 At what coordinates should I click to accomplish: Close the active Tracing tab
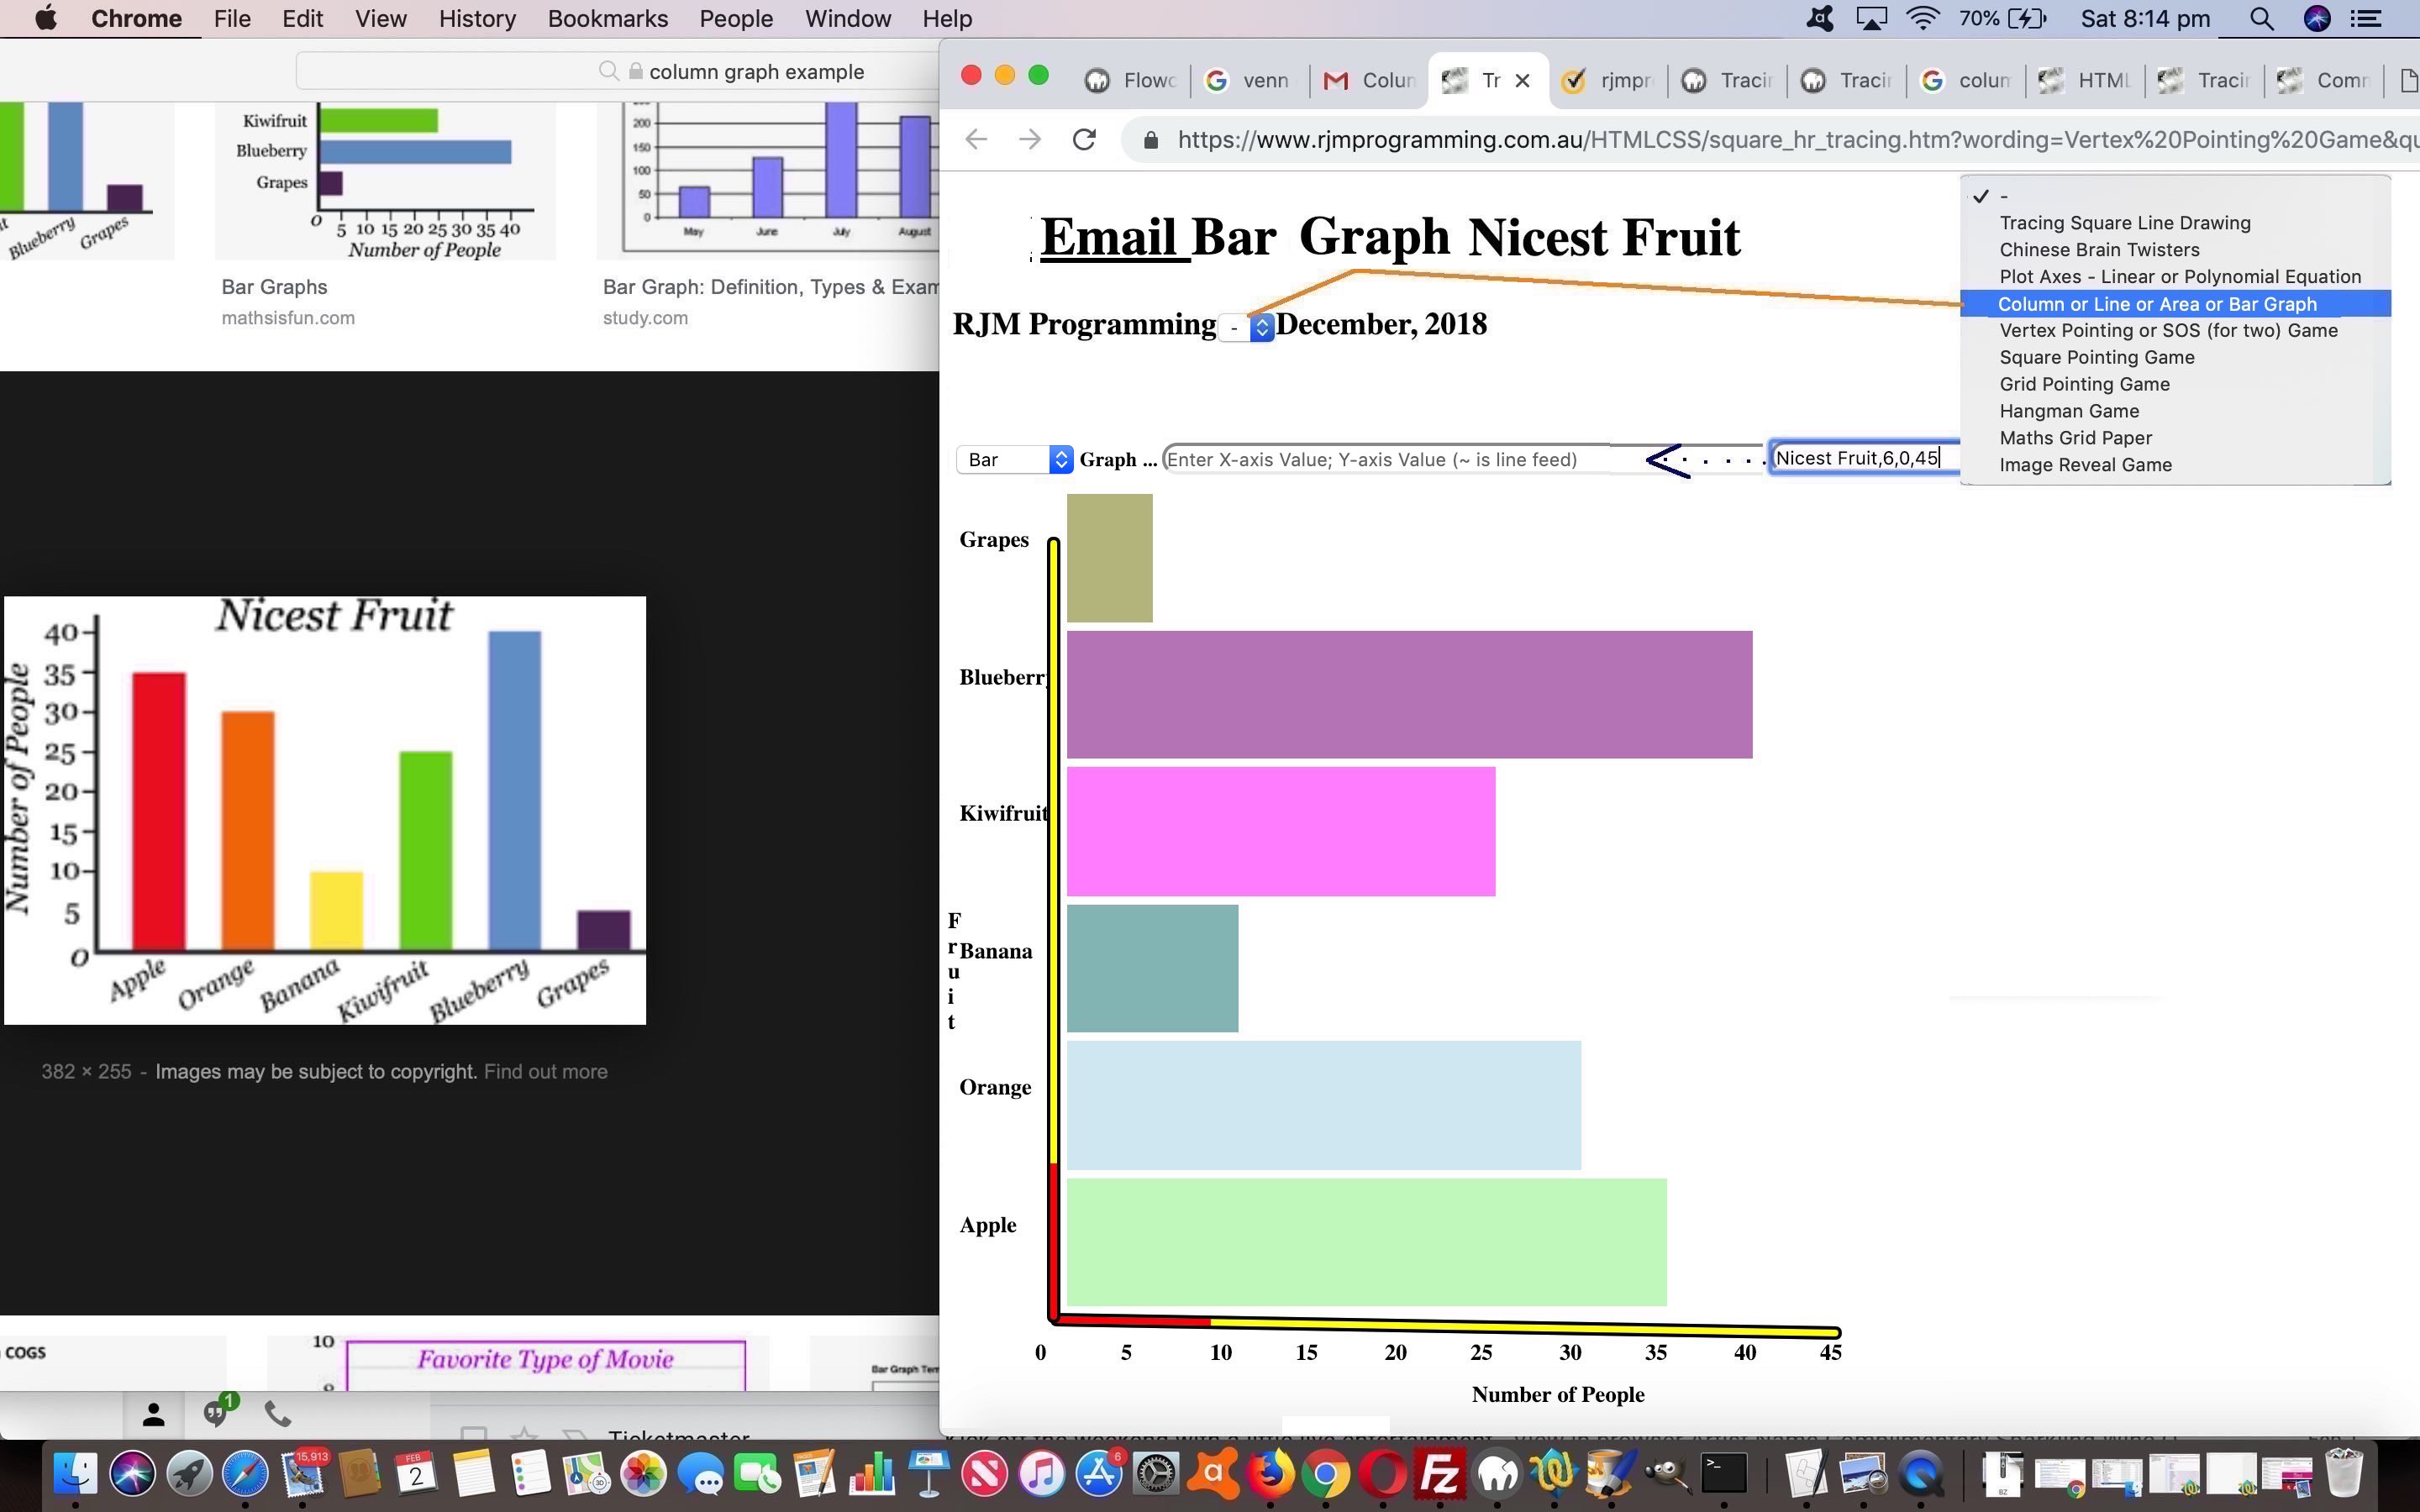point(1523,81)
